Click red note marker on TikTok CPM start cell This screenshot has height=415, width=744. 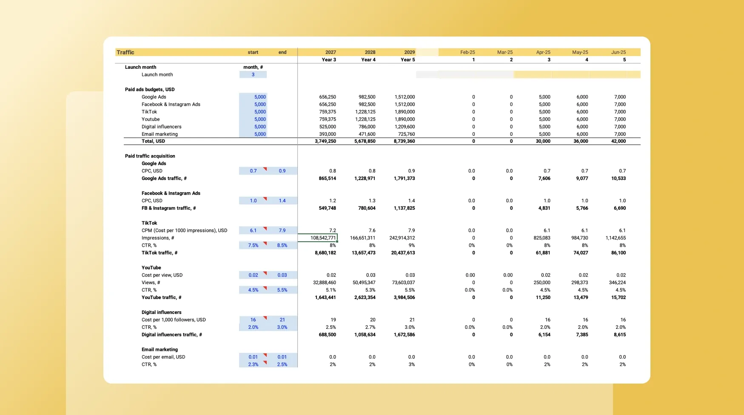tap(265, 229)
